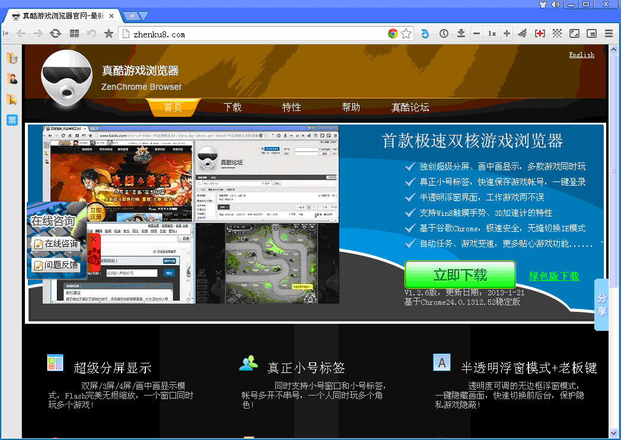621x440 pixels.
Task: Decrease game speed with minus button
Action: (x=477, y=34)
